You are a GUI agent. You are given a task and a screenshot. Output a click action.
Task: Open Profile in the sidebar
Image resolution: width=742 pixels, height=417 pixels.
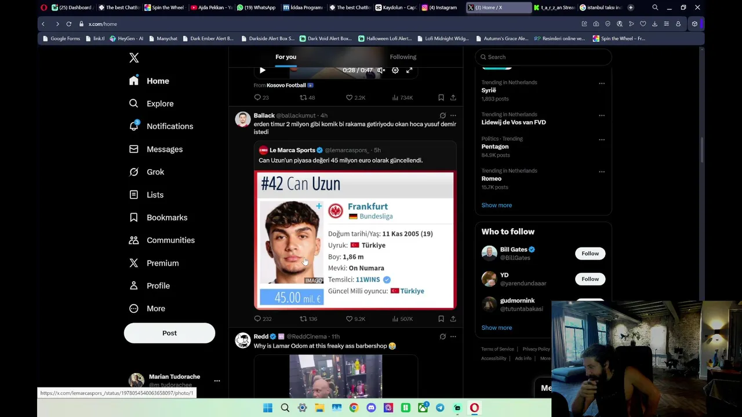tap(150, 286)
